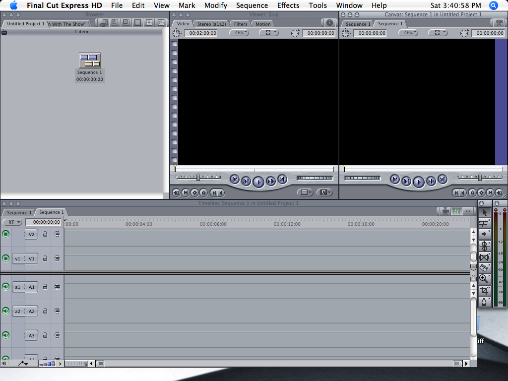508x381 pixels.
Task: Mute audio track A1 with its speaker toggle
Action: click(5, 287)
